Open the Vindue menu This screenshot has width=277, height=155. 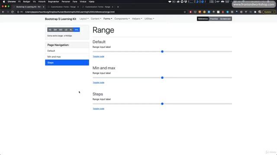pyautogui.click(x=83, y=2)
